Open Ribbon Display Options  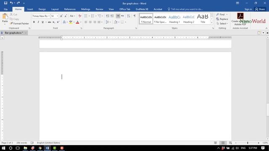coord(237,3)
